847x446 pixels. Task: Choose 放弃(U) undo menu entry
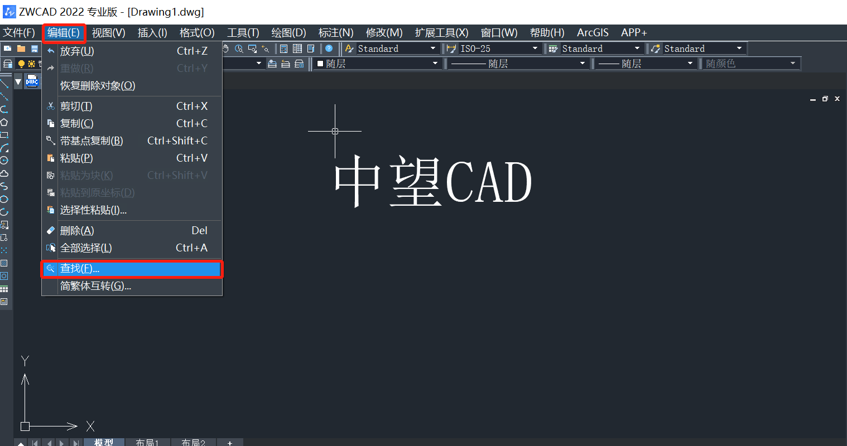point(132,51)
